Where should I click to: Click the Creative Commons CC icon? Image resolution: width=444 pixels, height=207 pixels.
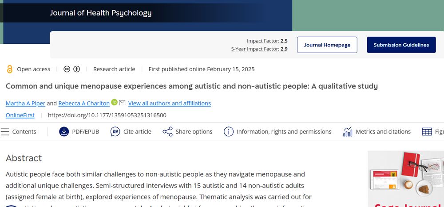(x=67, y=69)
